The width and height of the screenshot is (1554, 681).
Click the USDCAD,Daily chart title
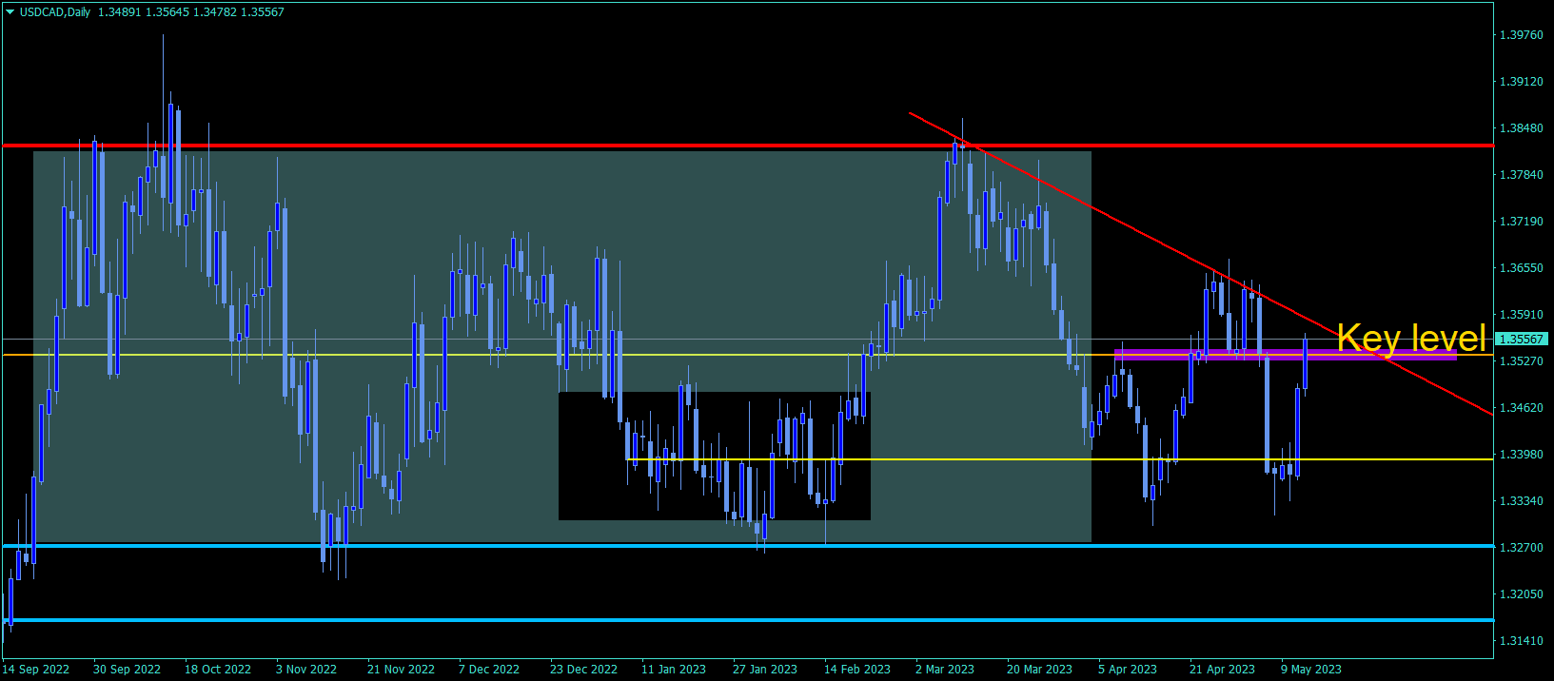pyautogui.click(x=54, y=12)
